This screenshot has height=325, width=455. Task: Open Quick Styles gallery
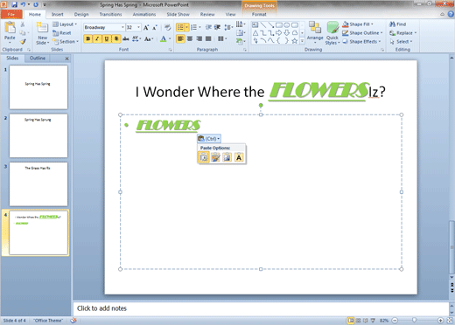[332, 33]
